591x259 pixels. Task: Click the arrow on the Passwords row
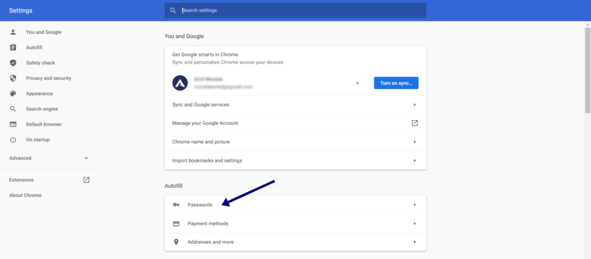point(414,205)
